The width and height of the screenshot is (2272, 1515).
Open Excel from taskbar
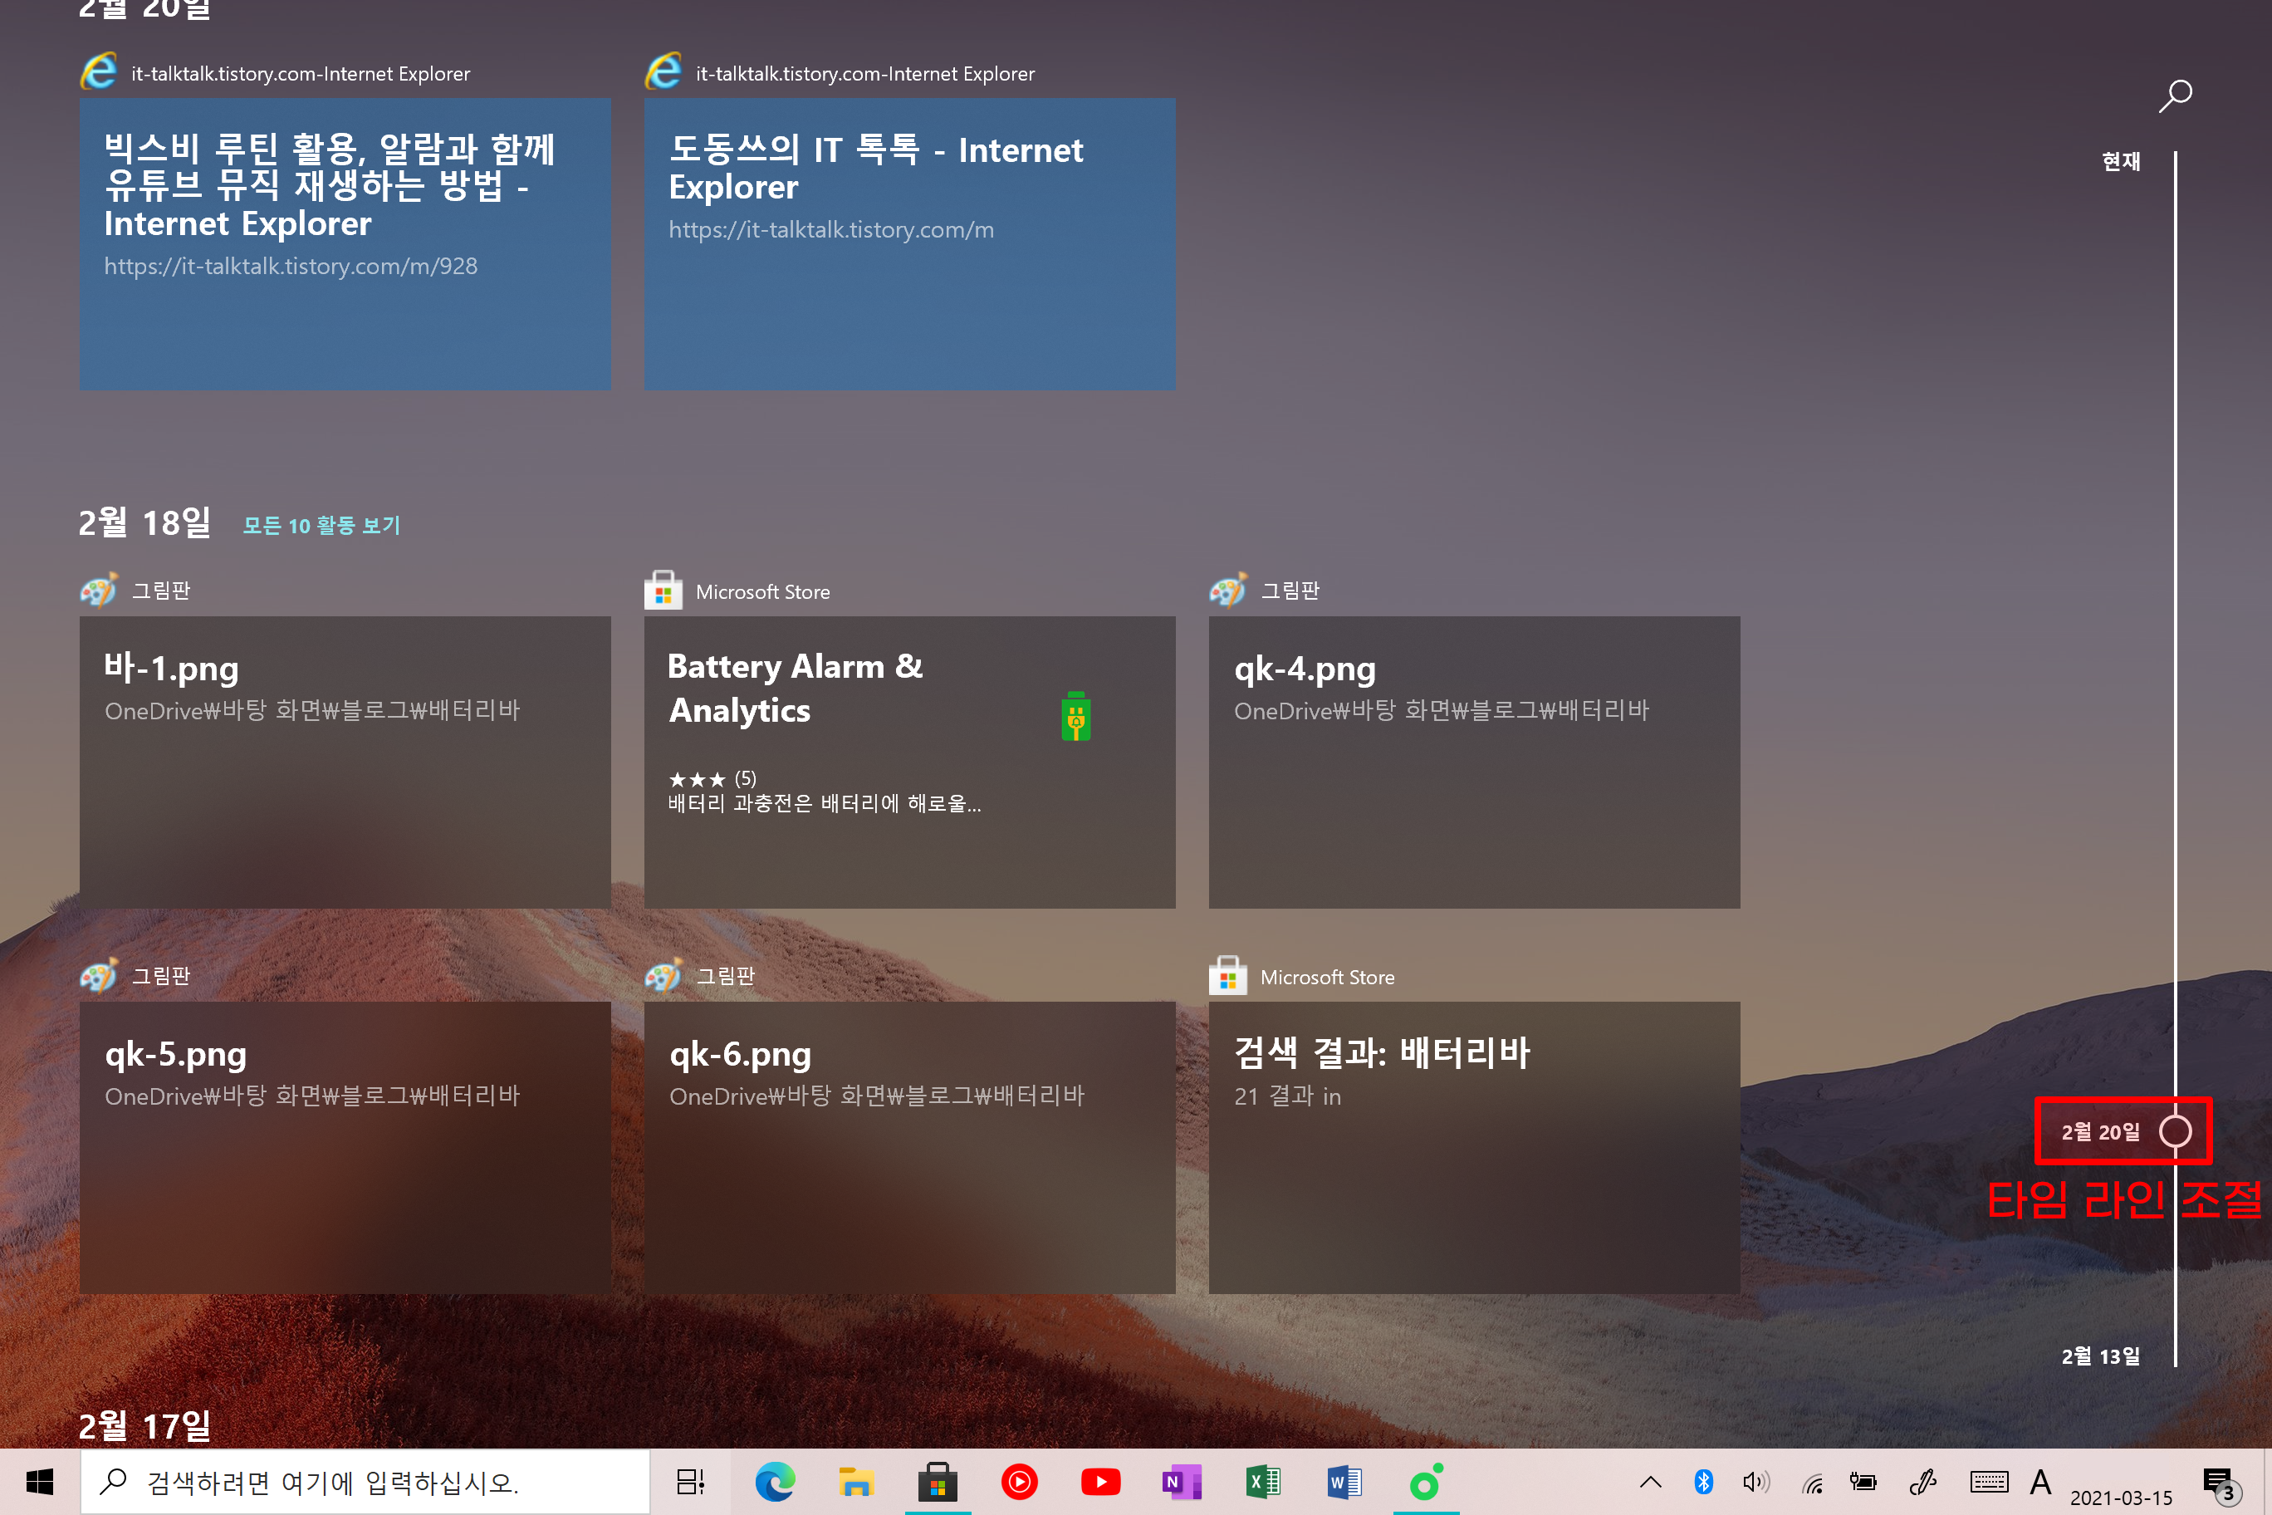[x=1262, y=1481]
